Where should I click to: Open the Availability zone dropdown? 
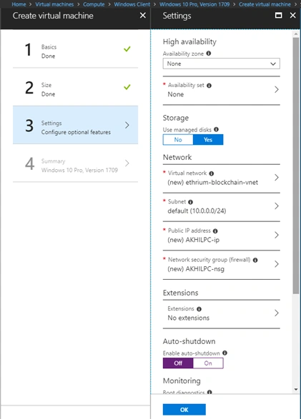pos(221,64)
